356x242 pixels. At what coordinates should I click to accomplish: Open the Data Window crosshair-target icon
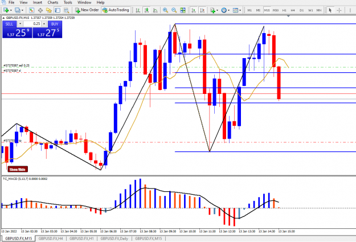pyautogui.click(x=40, y=10)
